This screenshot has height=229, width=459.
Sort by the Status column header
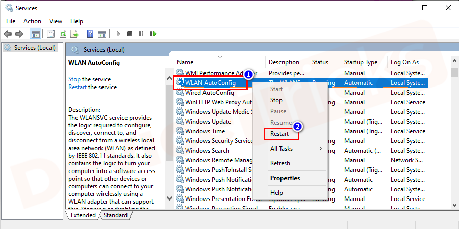click(x=325, y=62)
